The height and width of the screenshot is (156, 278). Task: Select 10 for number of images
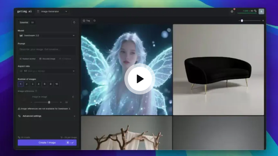[x=56, y=84]
